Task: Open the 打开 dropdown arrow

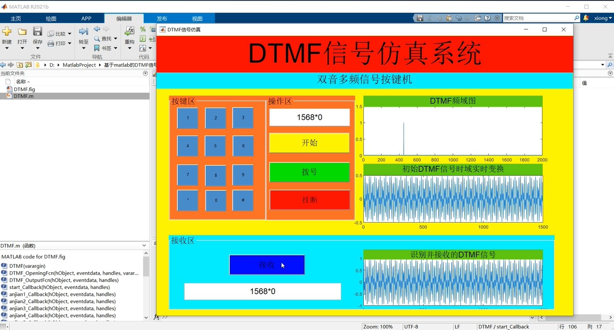Action: (22, 48)
